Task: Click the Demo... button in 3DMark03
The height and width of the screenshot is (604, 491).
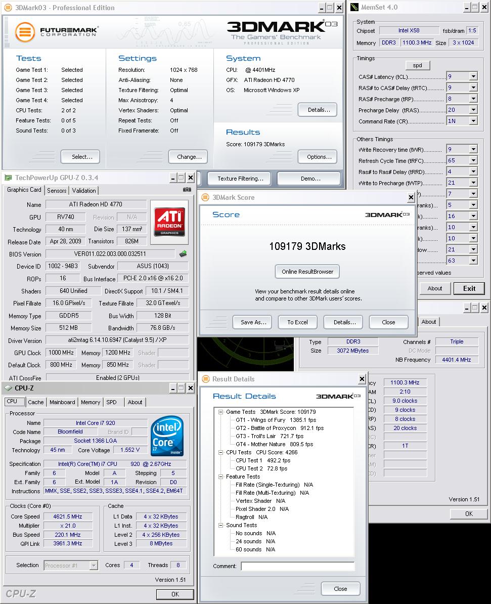Action: point(309,179)
